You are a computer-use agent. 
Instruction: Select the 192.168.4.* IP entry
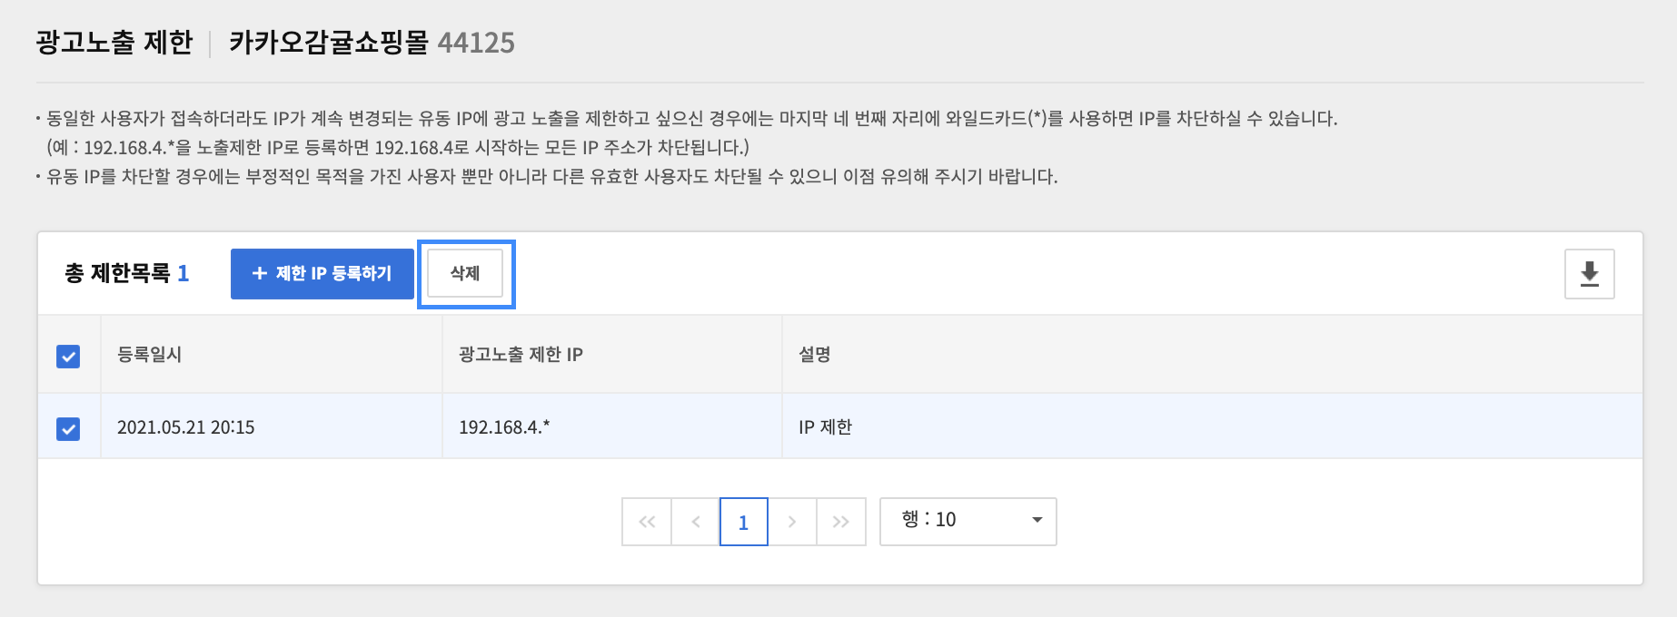point(504,427)
